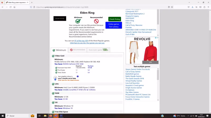Open the extensions puzzle icon
The height and width of the screenshot is (118, 211).
(204, 7)
